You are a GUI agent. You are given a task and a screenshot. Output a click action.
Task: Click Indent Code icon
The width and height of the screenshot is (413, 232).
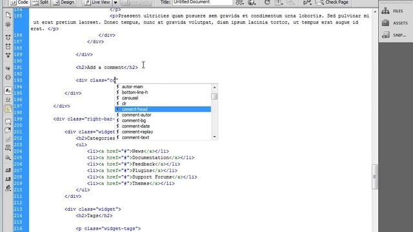pyautogui.click(x=8, y=170)
